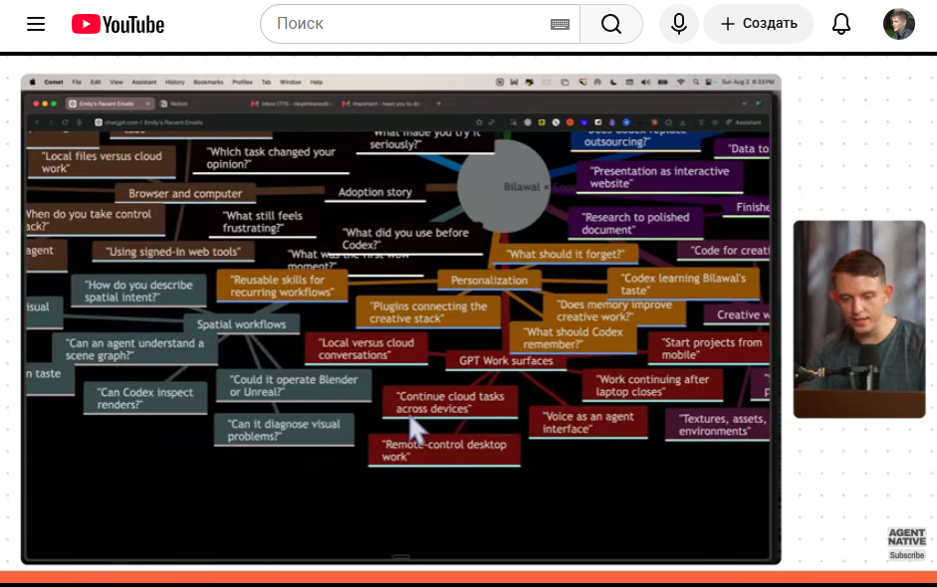Screen dimensions: 937x587
Task: Open the Bookmarks menu in the video
Action: [208, 82]
